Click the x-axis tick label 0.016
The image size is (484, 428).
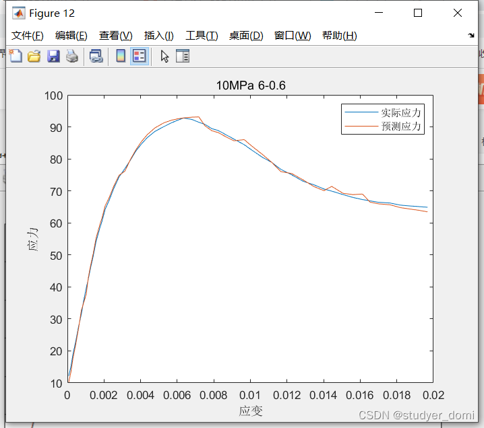pos(359,395)
